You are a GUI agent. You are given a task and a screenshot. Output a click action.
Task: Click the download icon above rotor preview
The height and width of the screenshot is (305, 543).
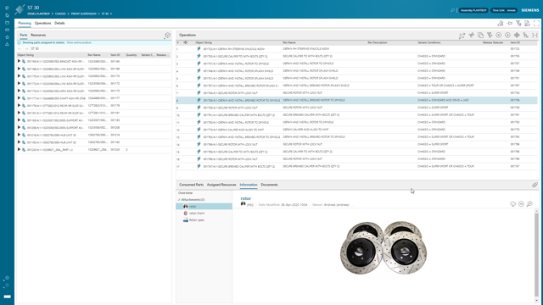[512, 204]
